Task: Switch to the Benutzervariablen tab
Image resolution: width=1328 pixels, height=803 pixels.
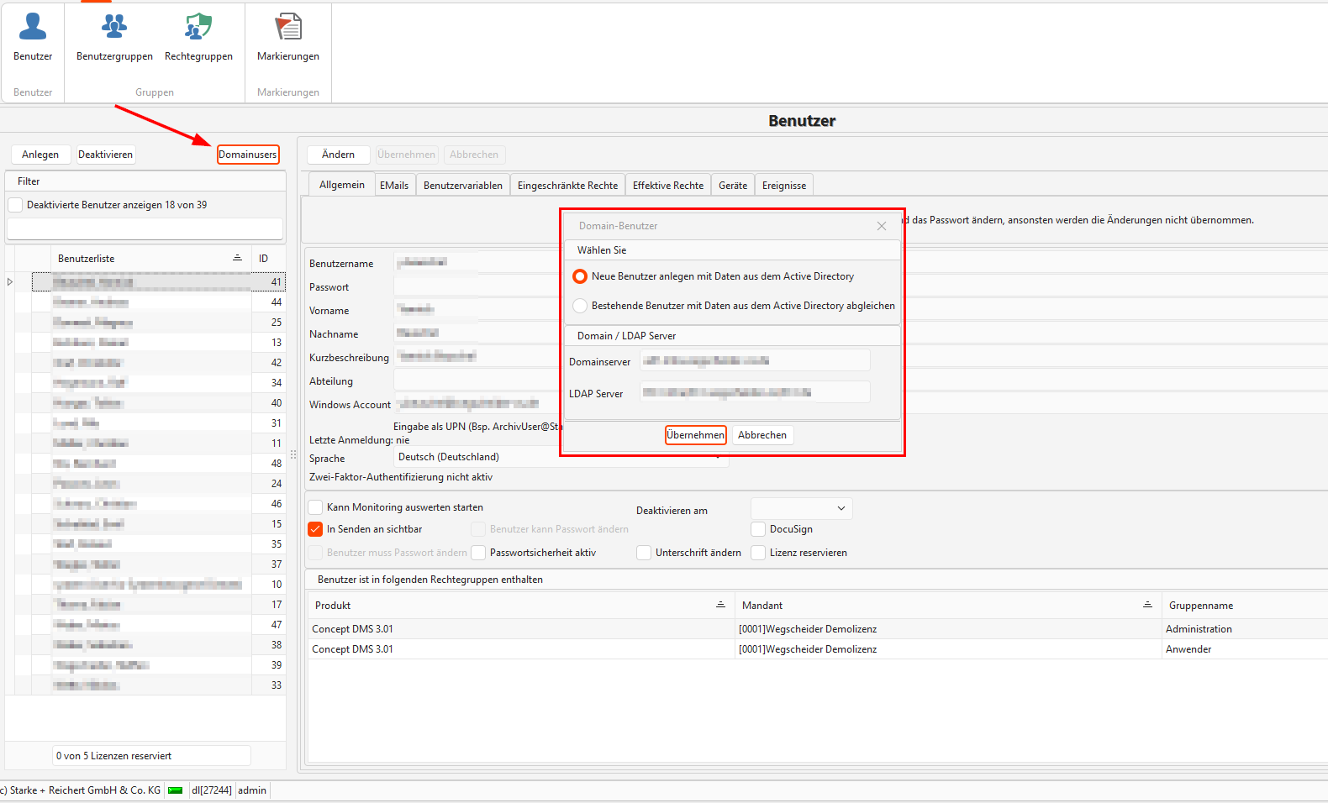Action: coord(462,186)
